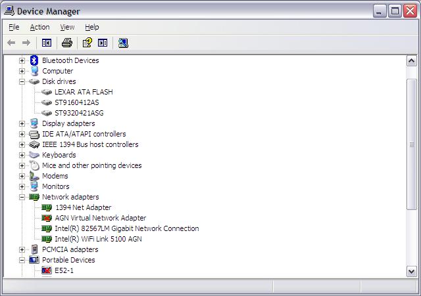Image resolution: width=421 pixels, height=296 pixels.
Task: Expand the Computer node
Action: [x=22, y=71]
